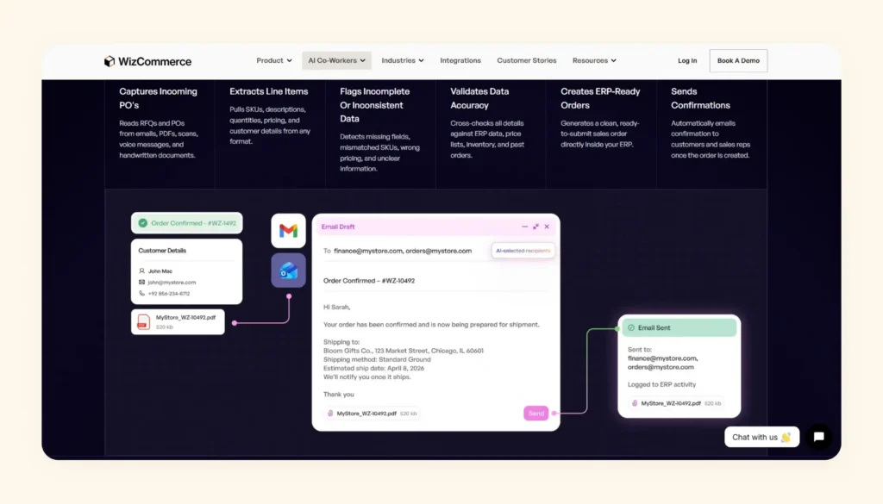Click the Customer Details title
Viewport: 883px width, 504px height.
pyautogui.click(x=162, y=251)
